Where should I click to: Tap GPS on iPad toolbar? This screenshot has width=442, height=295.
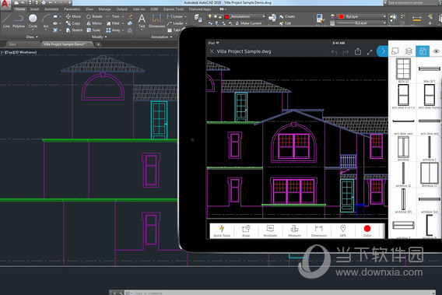(x=342, y=231)
